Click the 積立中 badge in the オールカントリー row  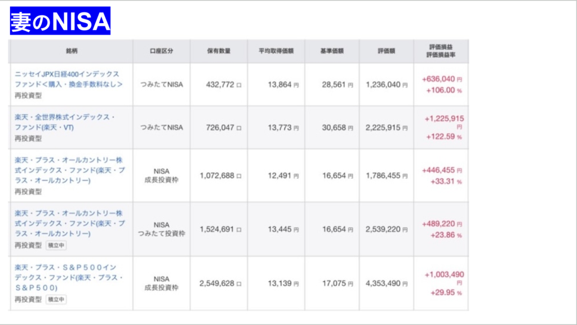click(x=56, y=246)
